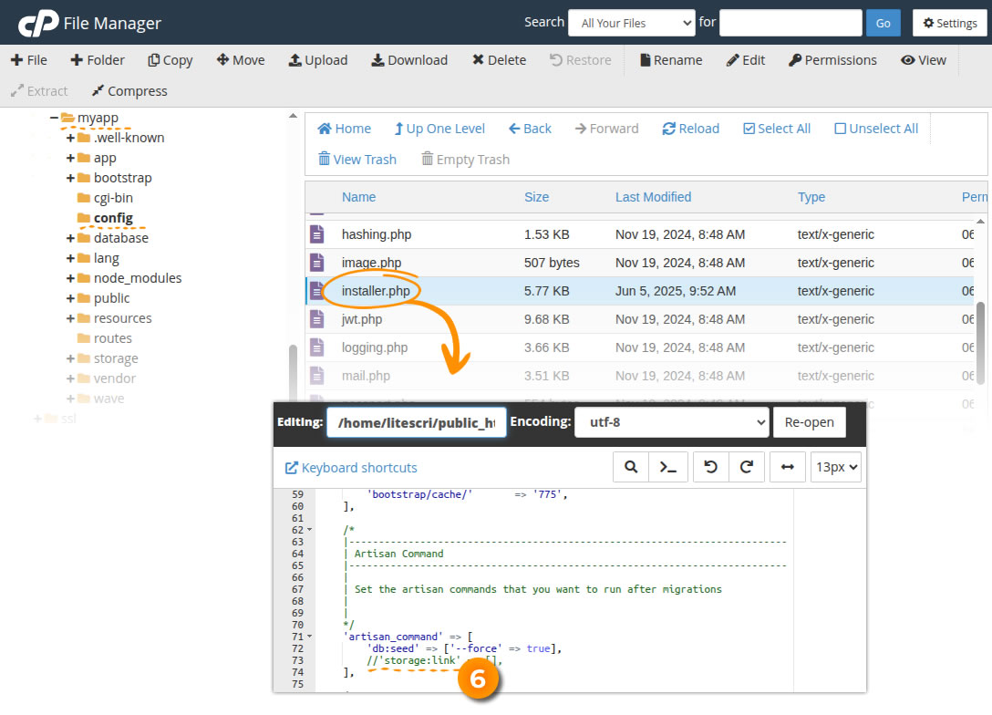
Task: Create a new file with File button
Action: pyautogui.click(x=29, y=60)
